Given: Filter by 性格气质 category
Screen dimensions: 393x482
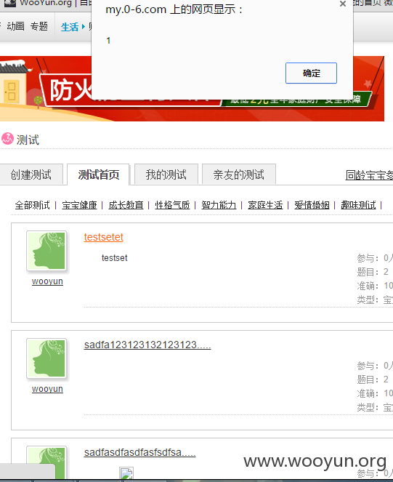Looking at the screenshot, I should point(172,205).
